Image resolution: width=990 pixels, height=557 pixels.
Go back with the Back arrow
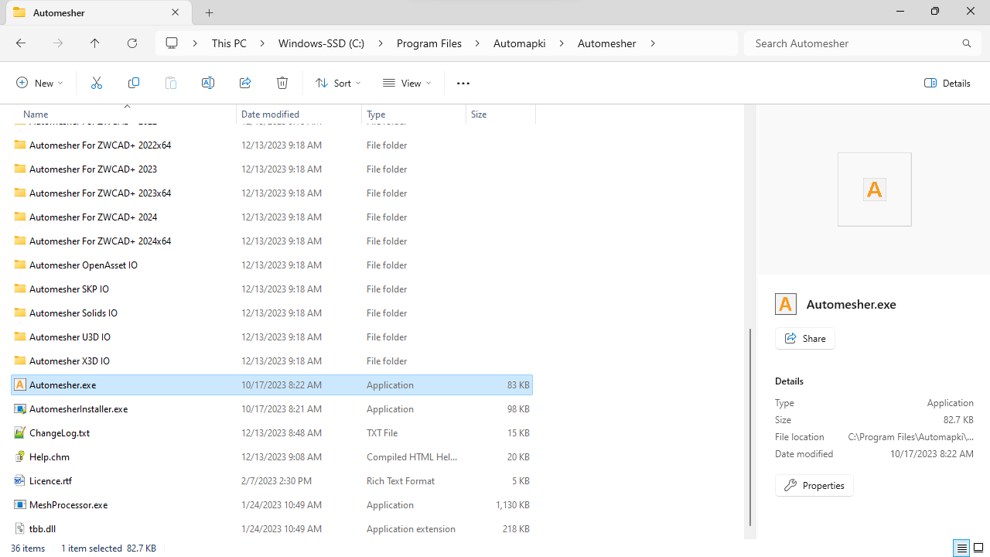pos(21,43)
